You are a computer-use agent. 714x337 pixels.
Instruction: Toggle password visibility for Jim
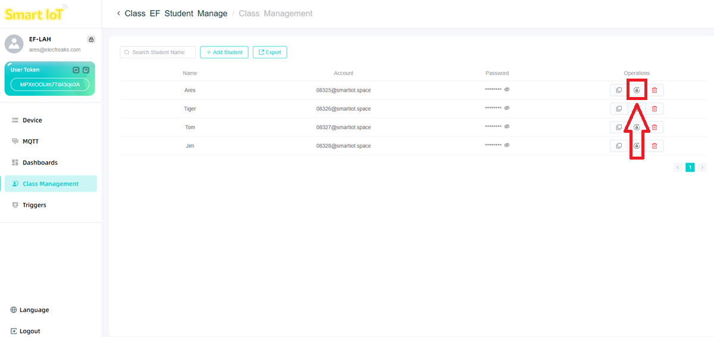pos(507,145)
